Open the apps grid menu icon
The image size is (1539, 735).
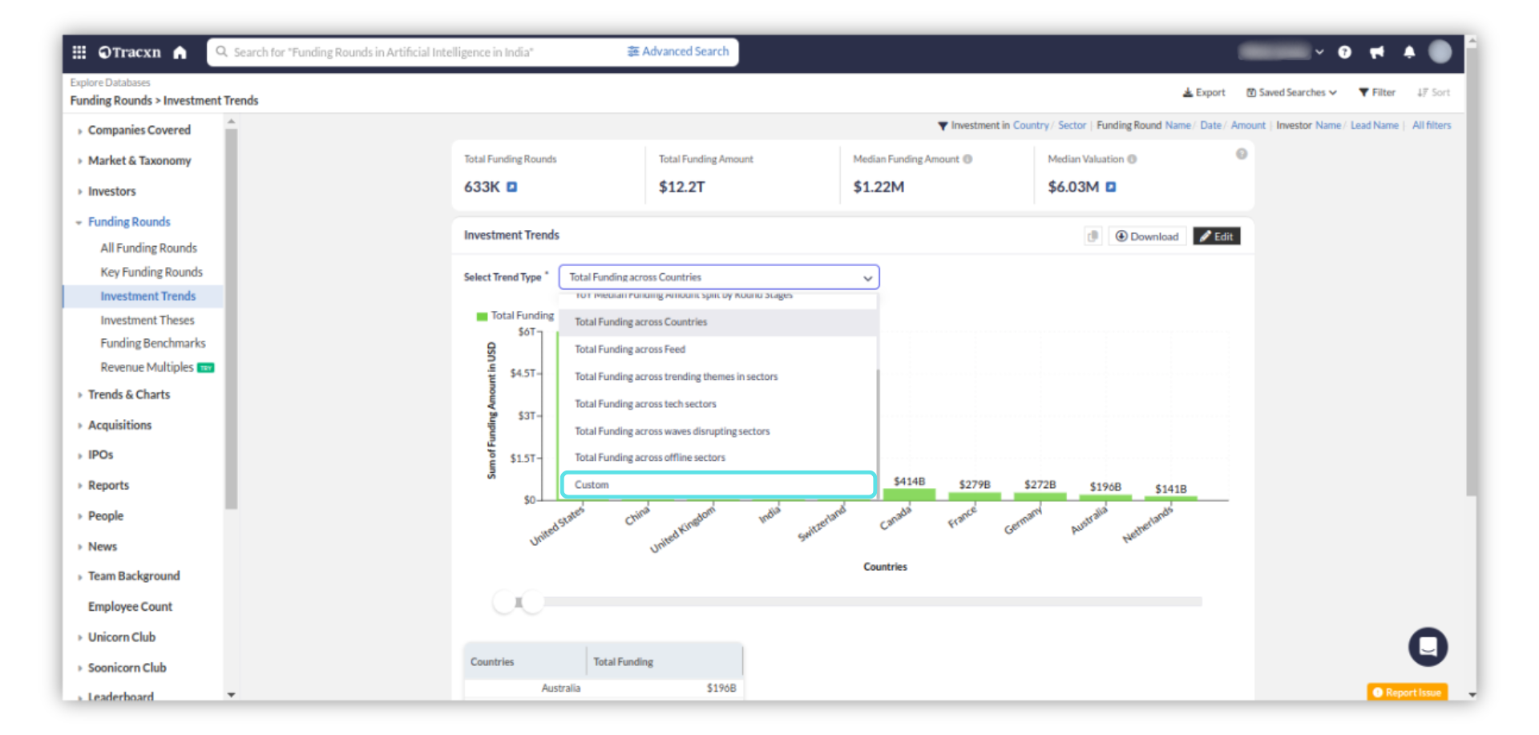[79, 52]
